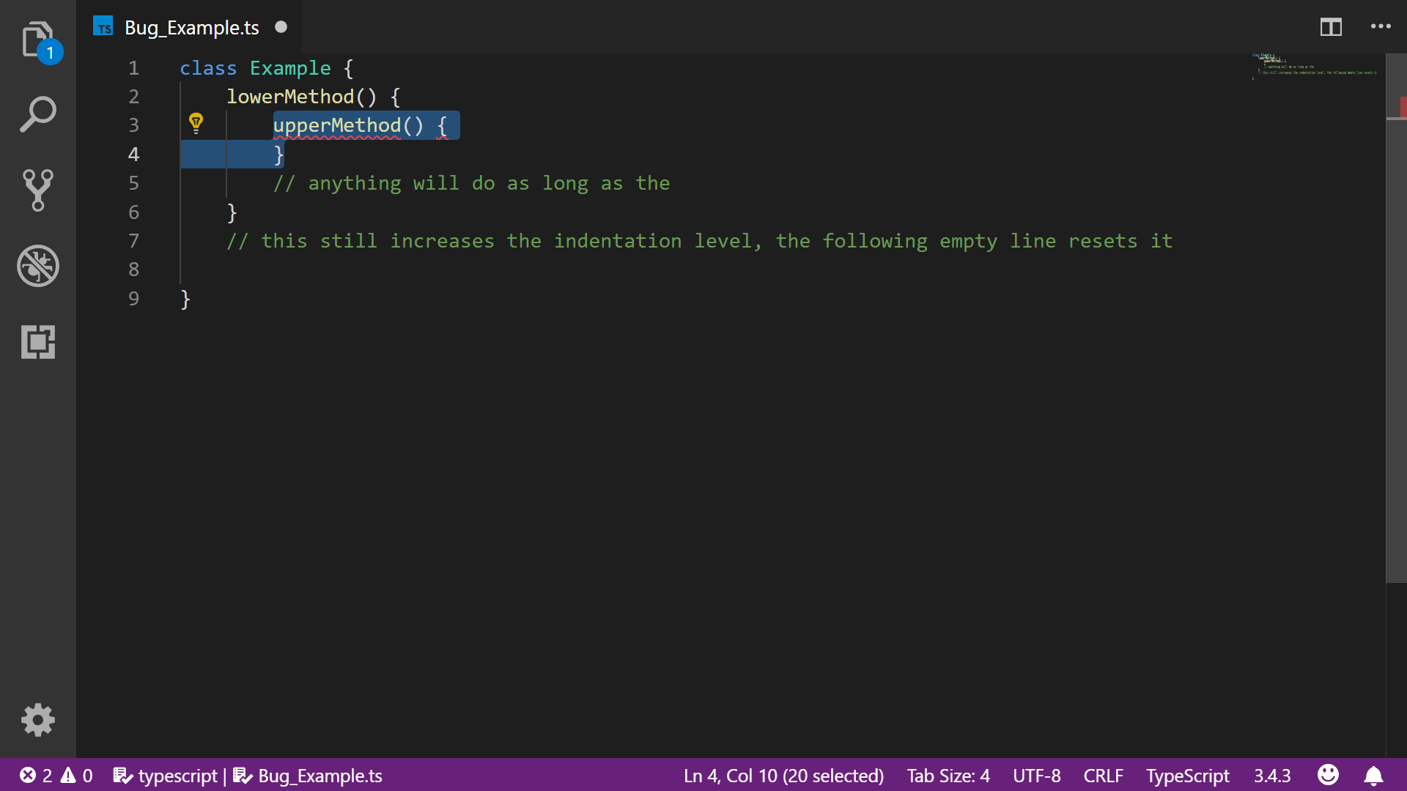
Task: Open Problems via errors and warnings indicator
Action: click(56, 776)
